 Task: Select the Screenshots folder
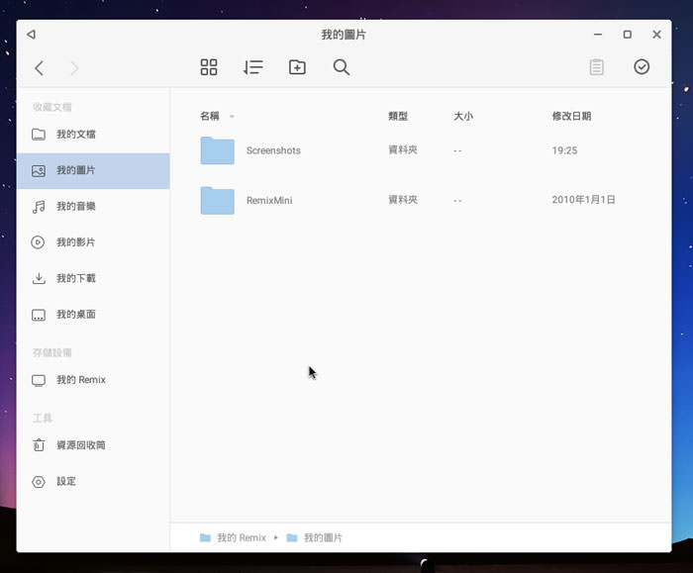272,150
